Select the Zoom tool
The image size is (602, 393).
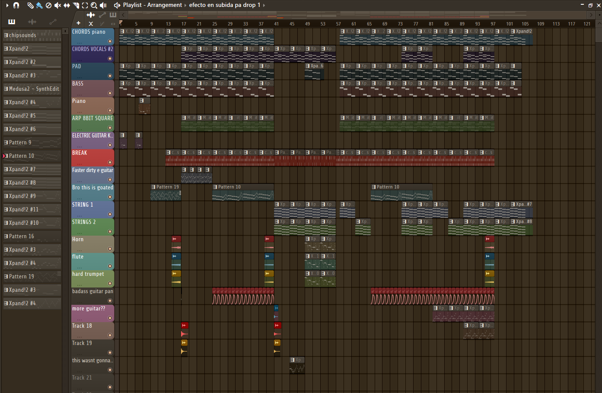click(x=94, y=6)
